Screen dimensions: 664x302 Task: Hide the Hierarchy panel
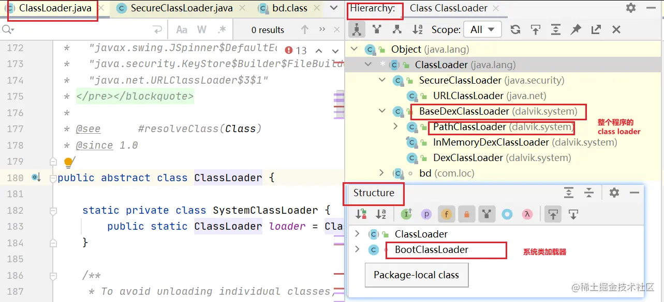(651, 8)
